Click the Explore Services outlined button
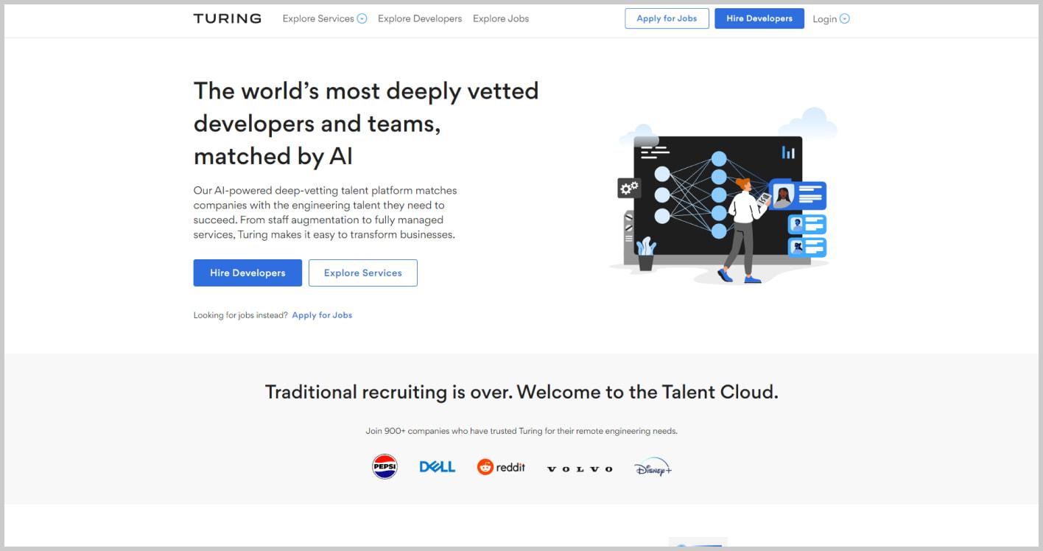 click(362, 273)
